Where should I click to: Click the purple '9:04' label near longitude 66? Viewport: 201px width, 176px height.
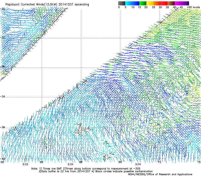[x=71, y=164]
